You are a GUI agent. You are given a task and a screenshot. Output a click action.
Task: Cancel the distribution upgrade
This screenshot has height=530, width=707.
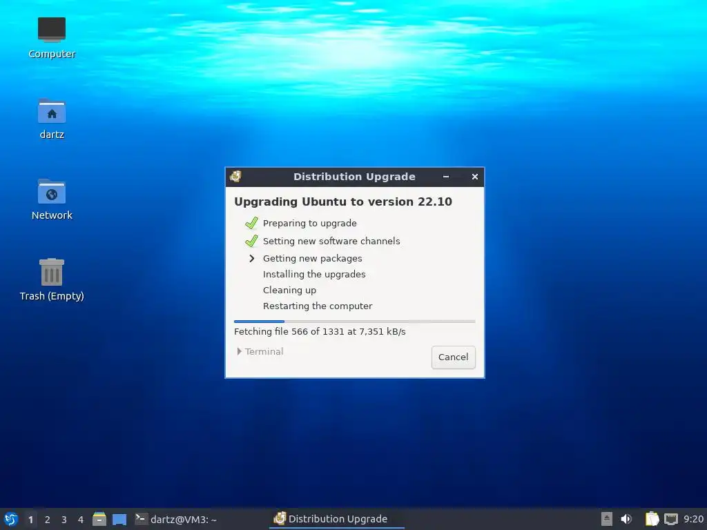pyautogui.click(x=453, y=357)
